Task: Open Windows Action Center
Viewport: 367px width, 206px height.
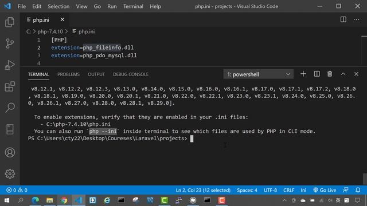Action: click(x=357, y=200)
